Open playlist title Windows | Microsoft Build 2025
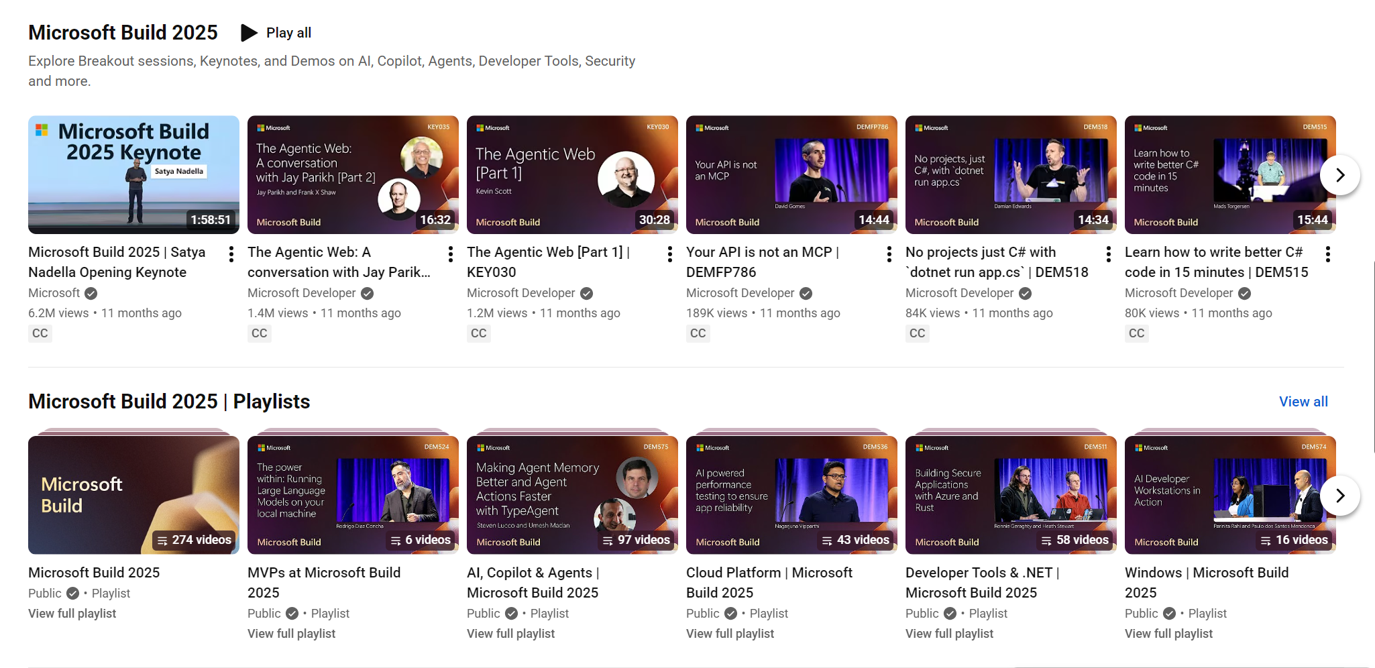 click(x=1207, y=583)
